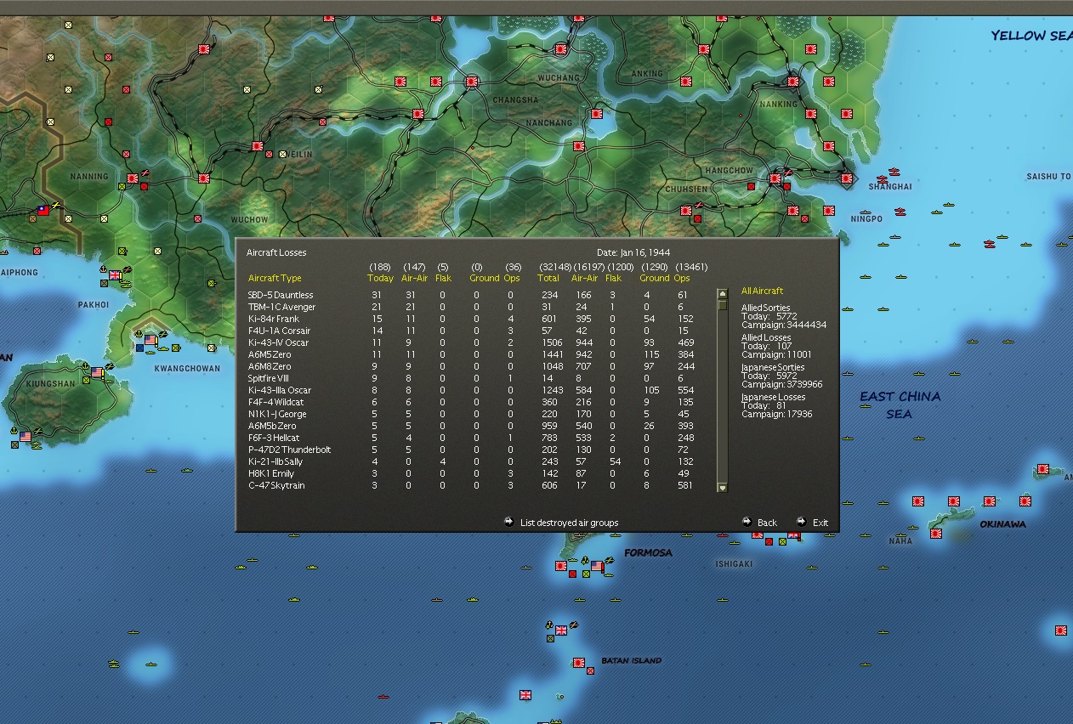This screenshot has width=1073, height=724.
Task: Select the Japanese base icon at Kweilin
Action: pyautogui.click(x=257, y=146)
